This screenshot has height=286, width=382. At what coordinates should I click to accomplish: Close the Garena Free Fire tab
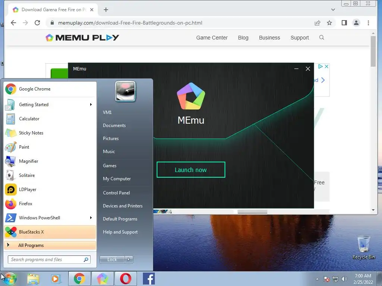tap(92, 10)
